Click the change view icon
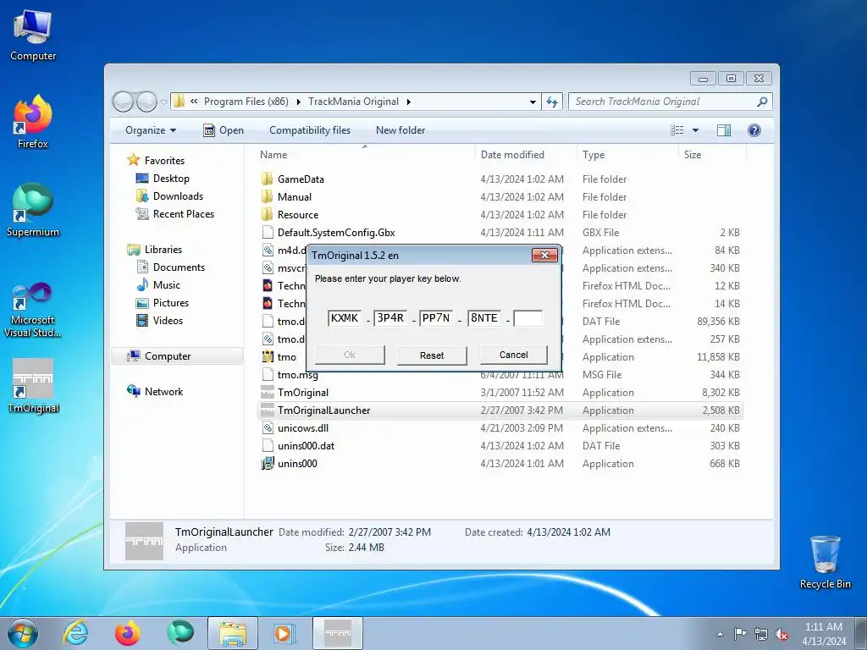This screenshot has width=867, height=650. pos(676,130)
